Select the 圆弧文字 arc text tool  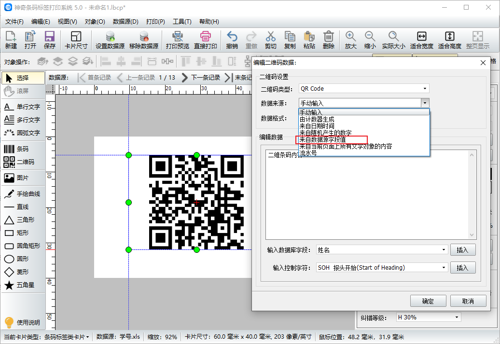[23, 133]
